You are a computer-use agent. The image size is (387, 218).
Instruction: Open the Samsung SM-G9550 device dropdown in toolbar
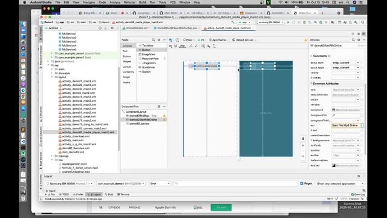(269, 22)
